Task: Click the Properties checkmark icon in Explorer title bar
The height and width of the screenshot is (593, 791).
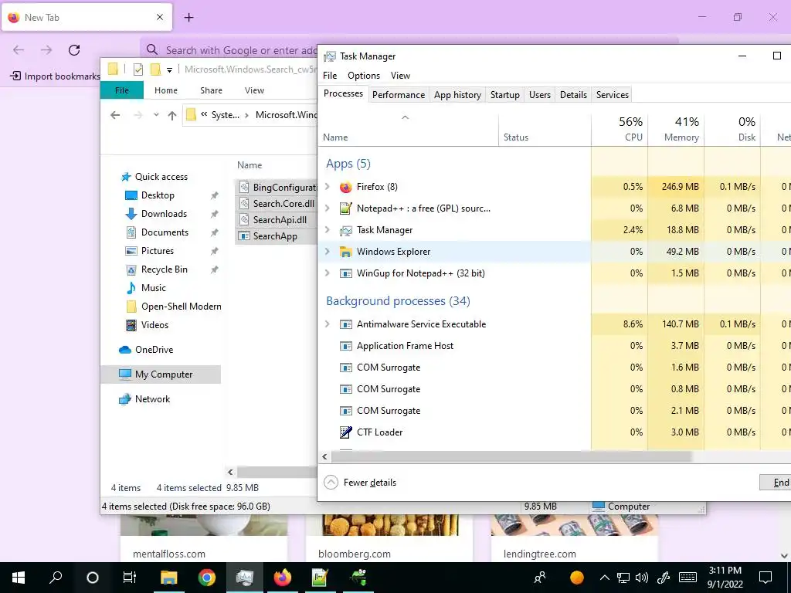Action: 137,69
